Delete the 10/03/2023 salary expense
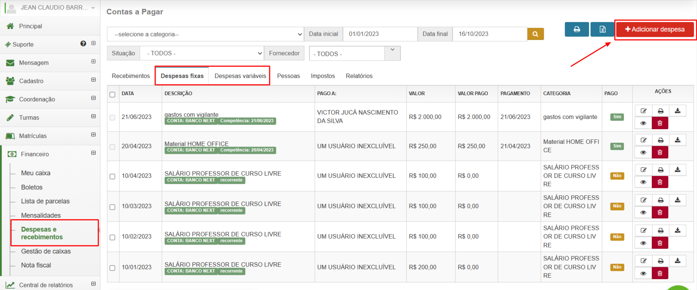The image size is (697, 290). pos(660,212)
